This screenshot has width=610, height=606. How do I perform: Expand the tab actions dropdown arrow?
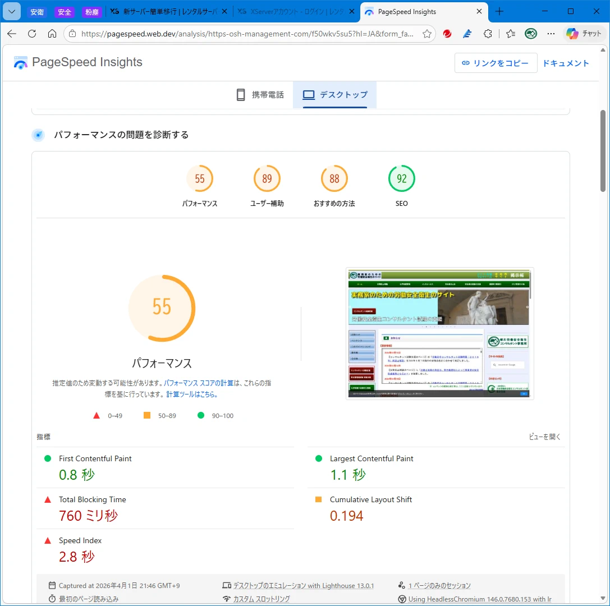pos(11,11)
